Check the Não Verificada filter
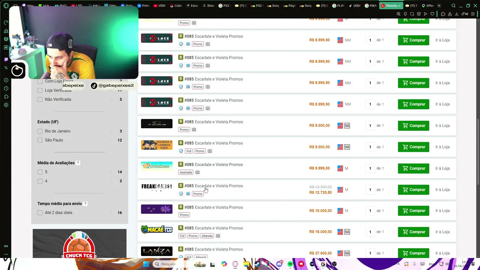Image resolution: width=480 pixels, height=270 pixels. (40, 99)
